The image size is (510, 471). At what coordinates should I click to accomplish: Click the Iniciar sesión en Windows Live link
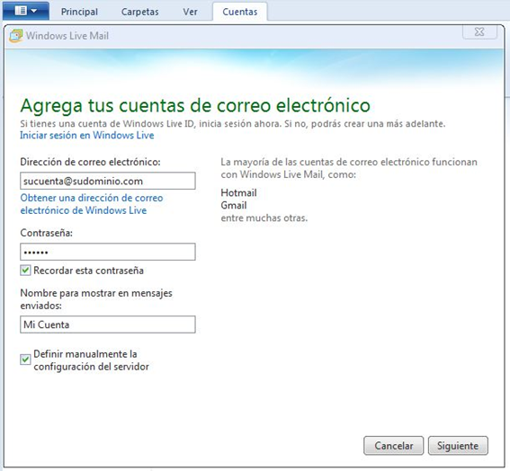87,135
